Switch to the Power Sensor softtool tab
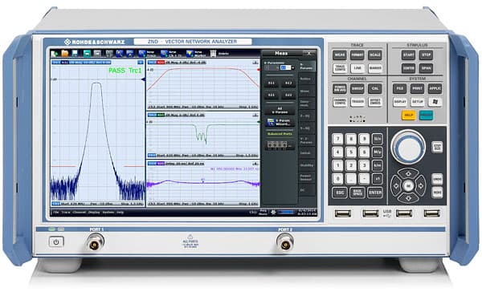This screenshot has width=482, height=292. pos(307,177)
